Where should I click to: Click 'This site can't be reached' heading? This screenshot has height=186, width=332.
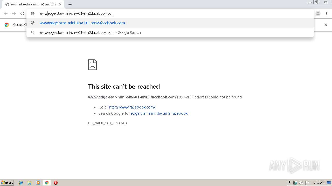point(124,86)
